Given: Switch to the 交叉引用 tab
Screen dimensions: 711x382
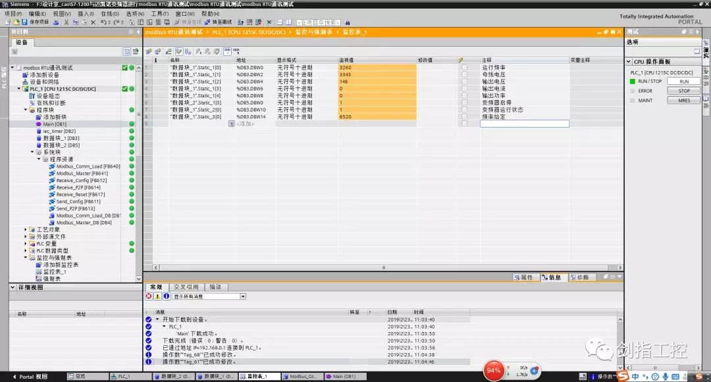Looking at the screenshot, I should pyautogui.click(x=186, y=287).
